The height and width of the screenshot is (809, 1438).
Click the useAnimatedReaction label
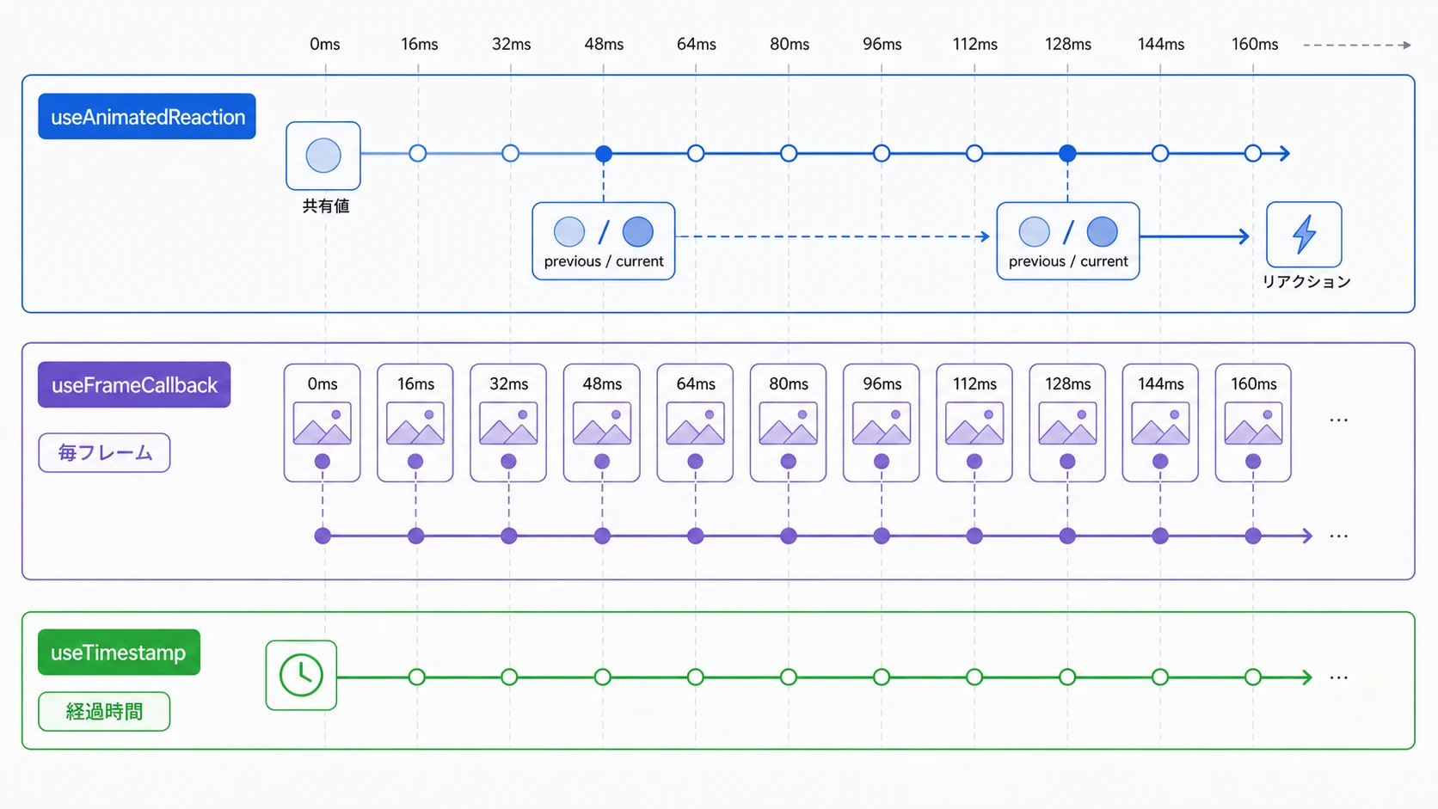[x=147, y=116]
